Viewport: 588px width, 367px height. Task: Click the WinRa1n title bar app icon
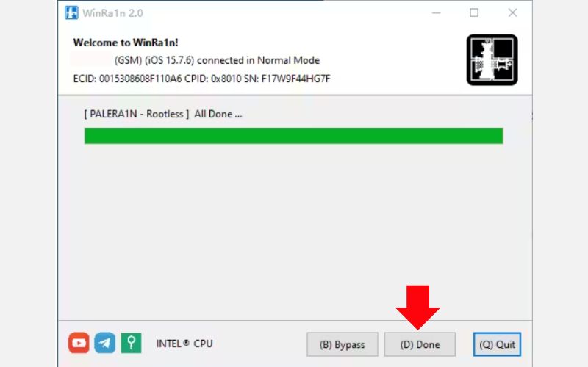[x=71, y=12]
